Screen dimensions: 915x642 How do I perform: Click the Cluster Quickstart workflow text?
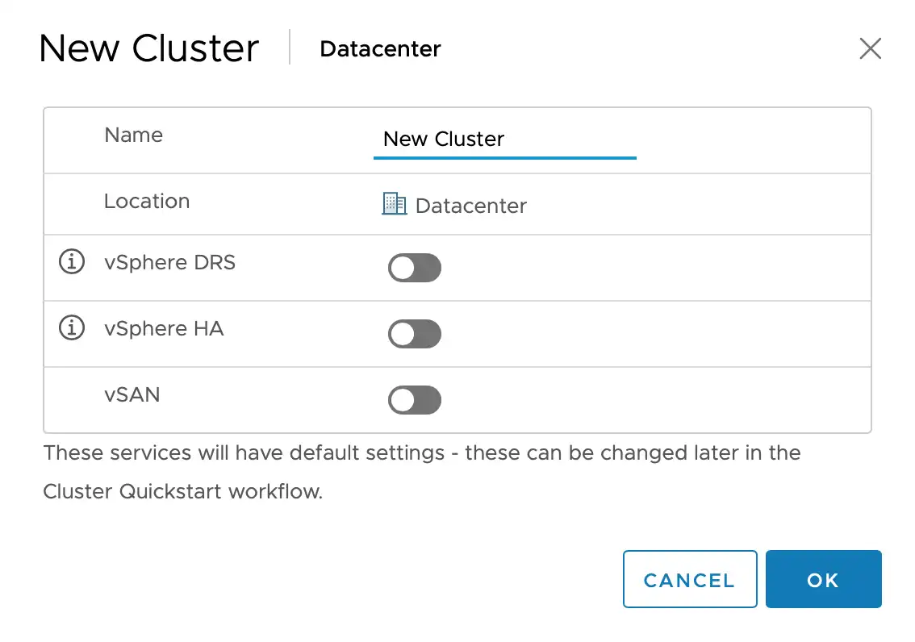(182, 491)
